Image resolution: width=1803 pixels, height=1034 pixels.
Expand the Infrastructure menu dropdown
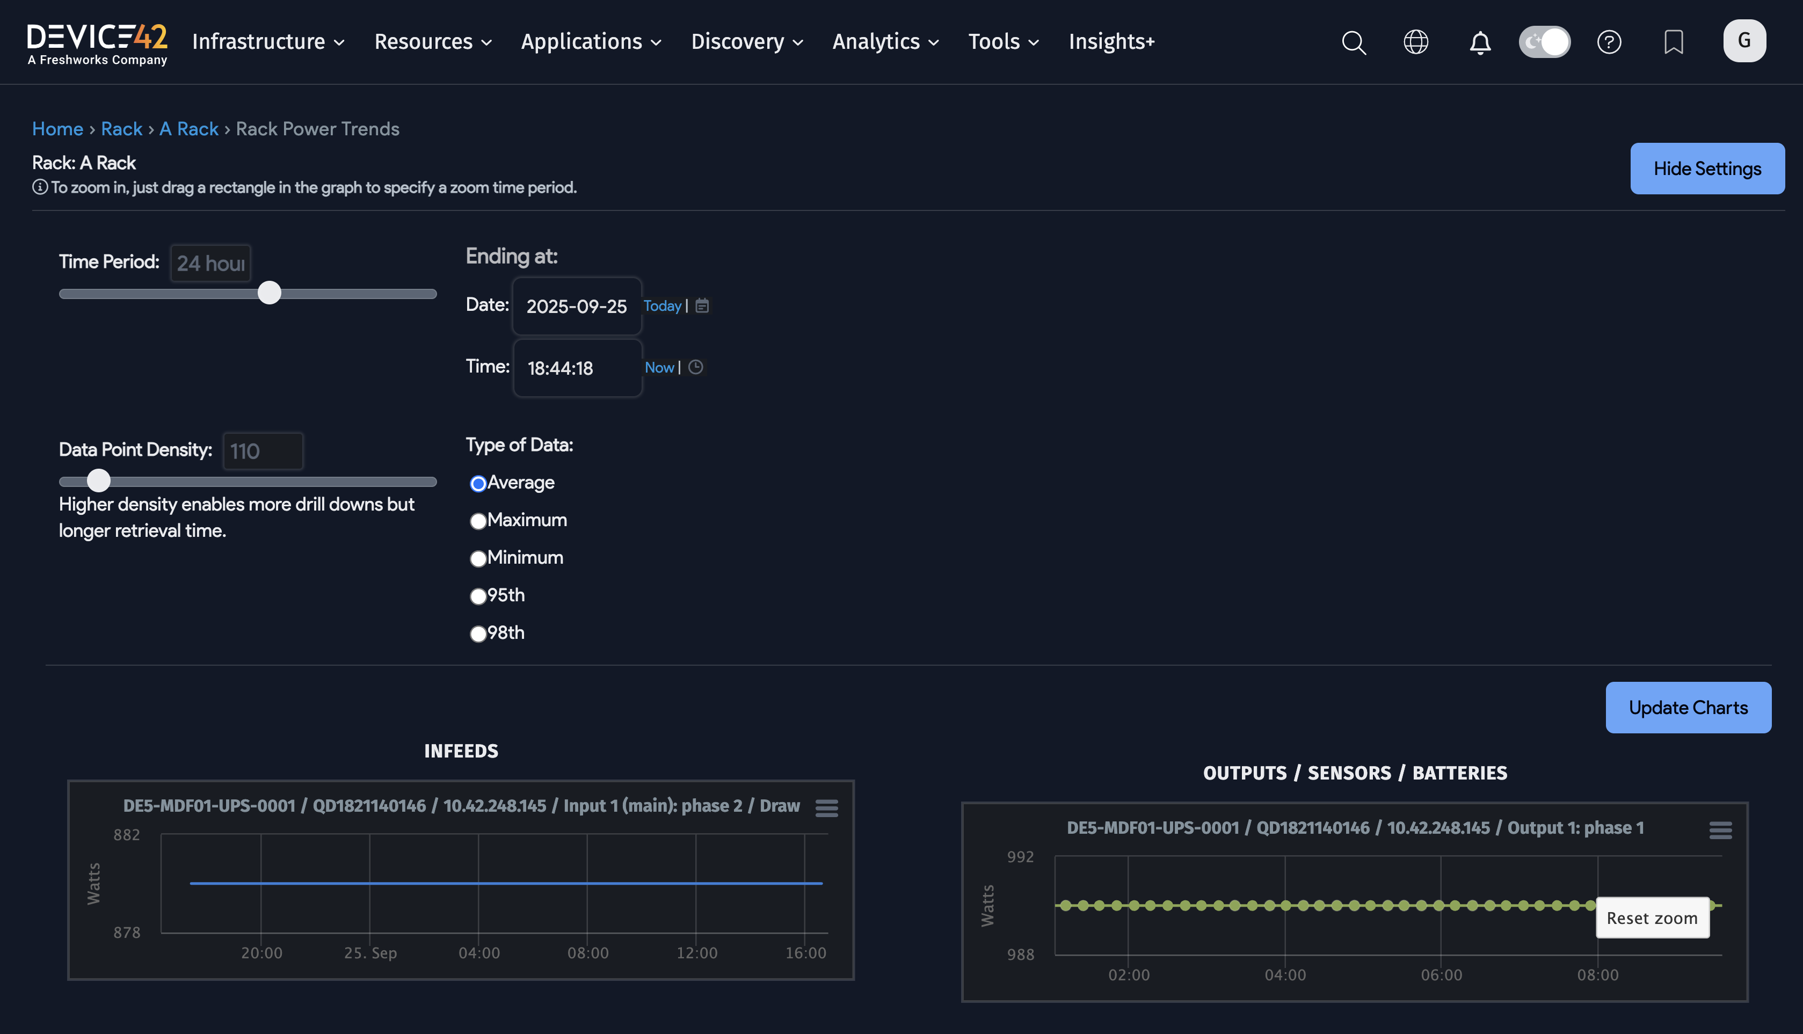(268, 42)
